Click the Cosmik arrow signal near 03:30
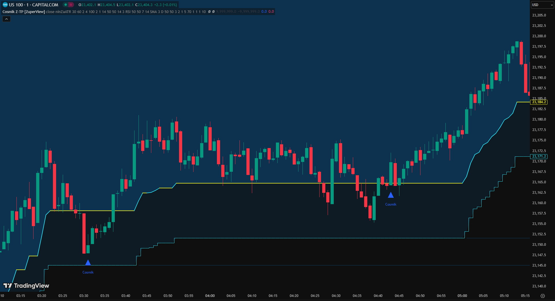This screenshot has width=555, height=301. tap(88, 263)
